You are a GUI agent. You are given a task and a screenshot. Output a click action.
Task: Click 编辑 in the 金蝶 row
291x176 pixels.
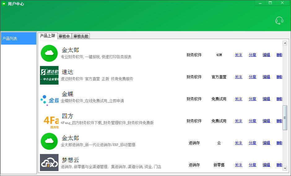coord(266,99)
